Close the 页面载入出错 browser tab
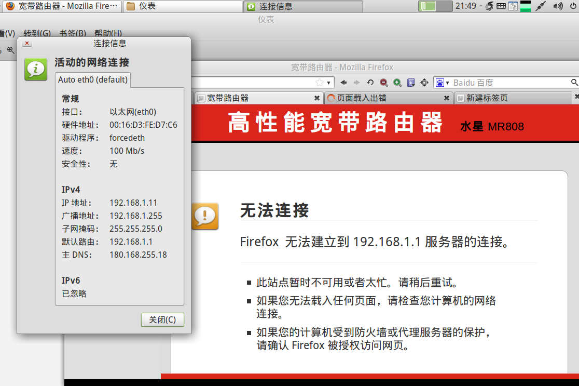 tap(446, 98)
